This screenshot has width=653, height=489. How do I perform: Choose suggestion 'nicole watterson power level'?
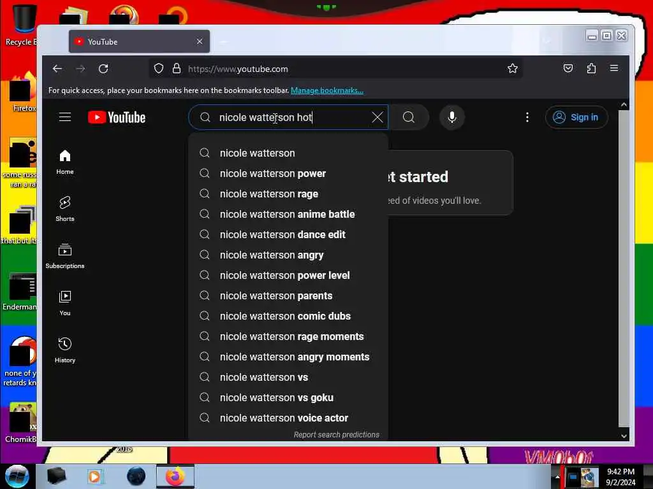pos(288,275)
